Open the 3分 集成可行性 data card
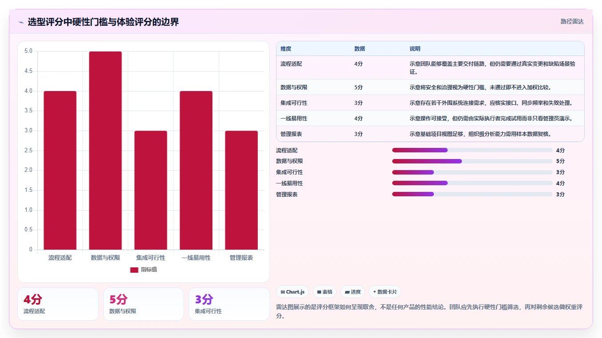This screenshot has height=338, width=602. click(229, 304)
